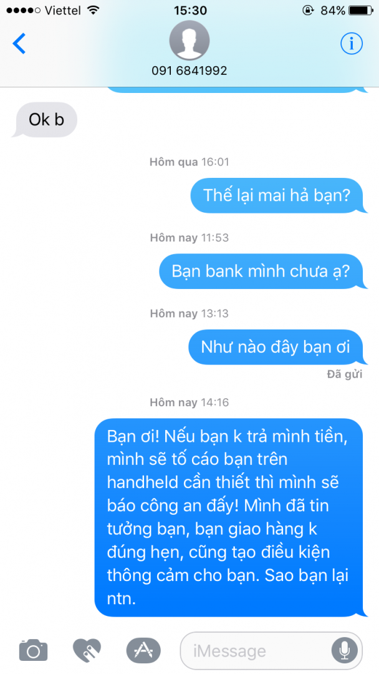Select the long message starting "Bạn ơi!"
Viewport: 379px width, 674px height.
(x=230, y=517)
